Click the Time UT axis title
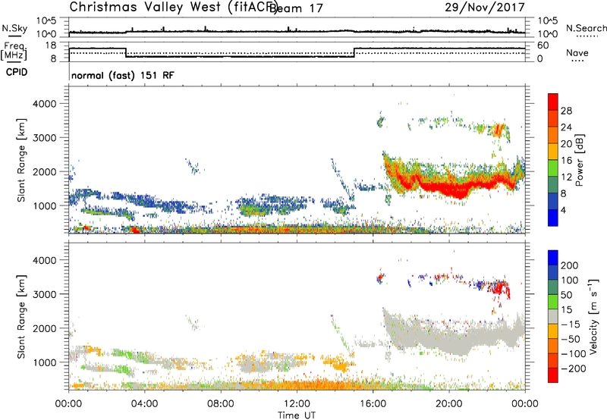This screenshot has width=607, height=420. click(297, 415)
